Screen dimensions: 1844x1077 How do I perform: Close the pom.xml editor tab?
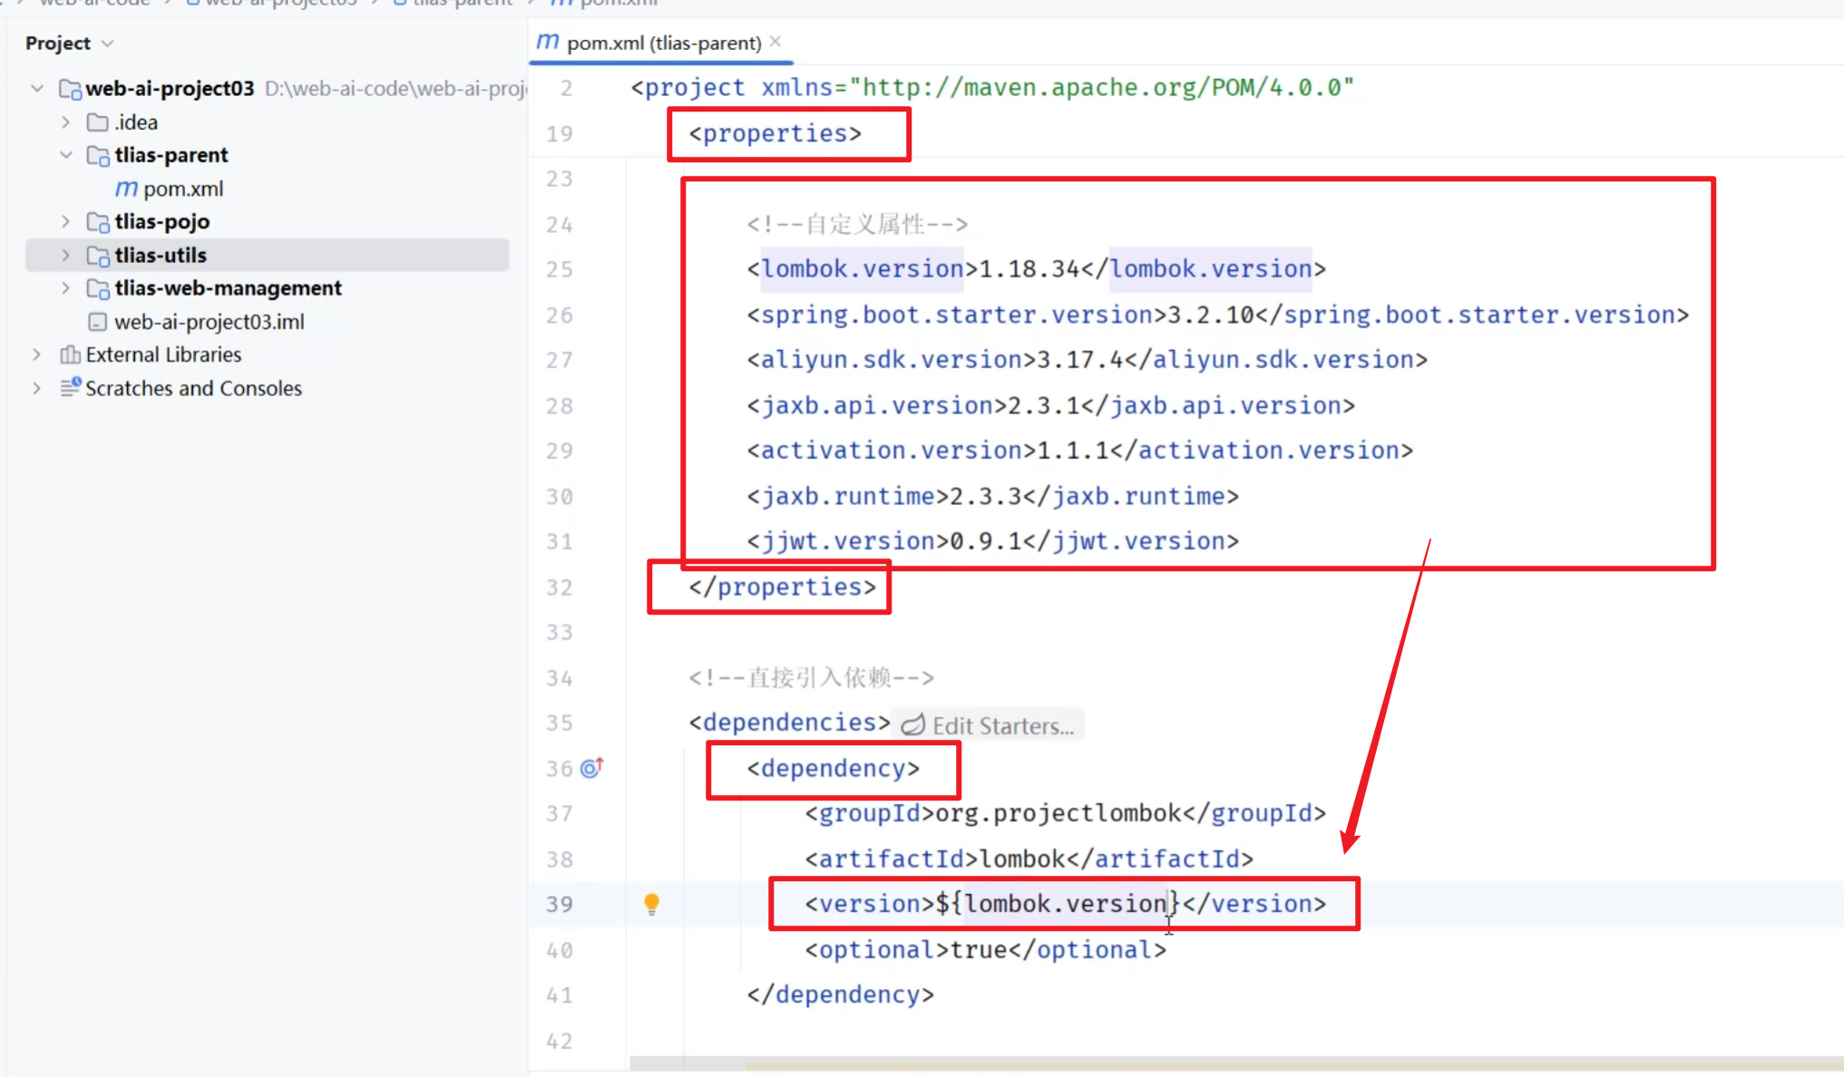click(776, 42)
